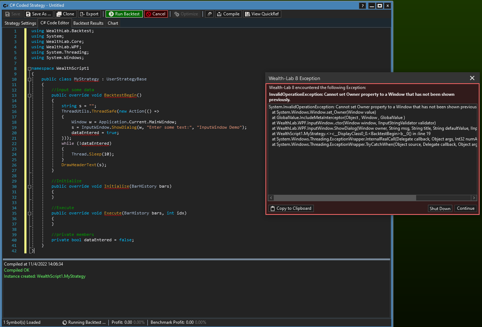Compile the C# code
482x327 pixels.
(228, 14)
